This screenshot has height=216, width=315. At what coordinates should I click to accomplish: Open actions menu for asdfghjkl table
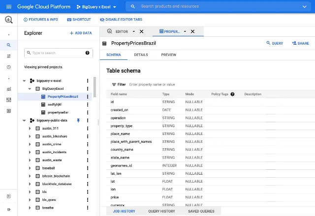coord(88,105)
